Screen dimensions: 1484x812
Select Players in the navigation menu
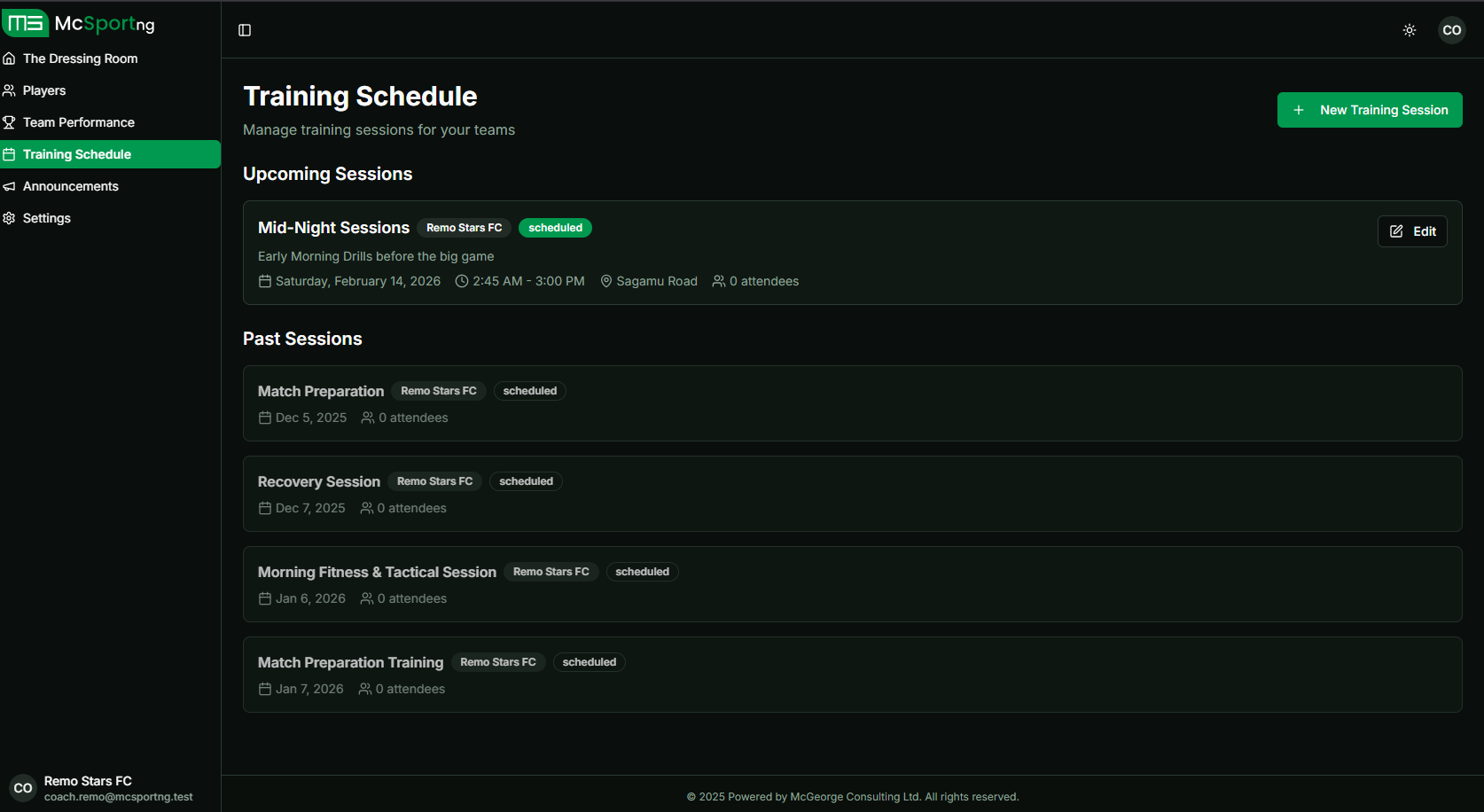pyautogui.click(x=43, y=90)
